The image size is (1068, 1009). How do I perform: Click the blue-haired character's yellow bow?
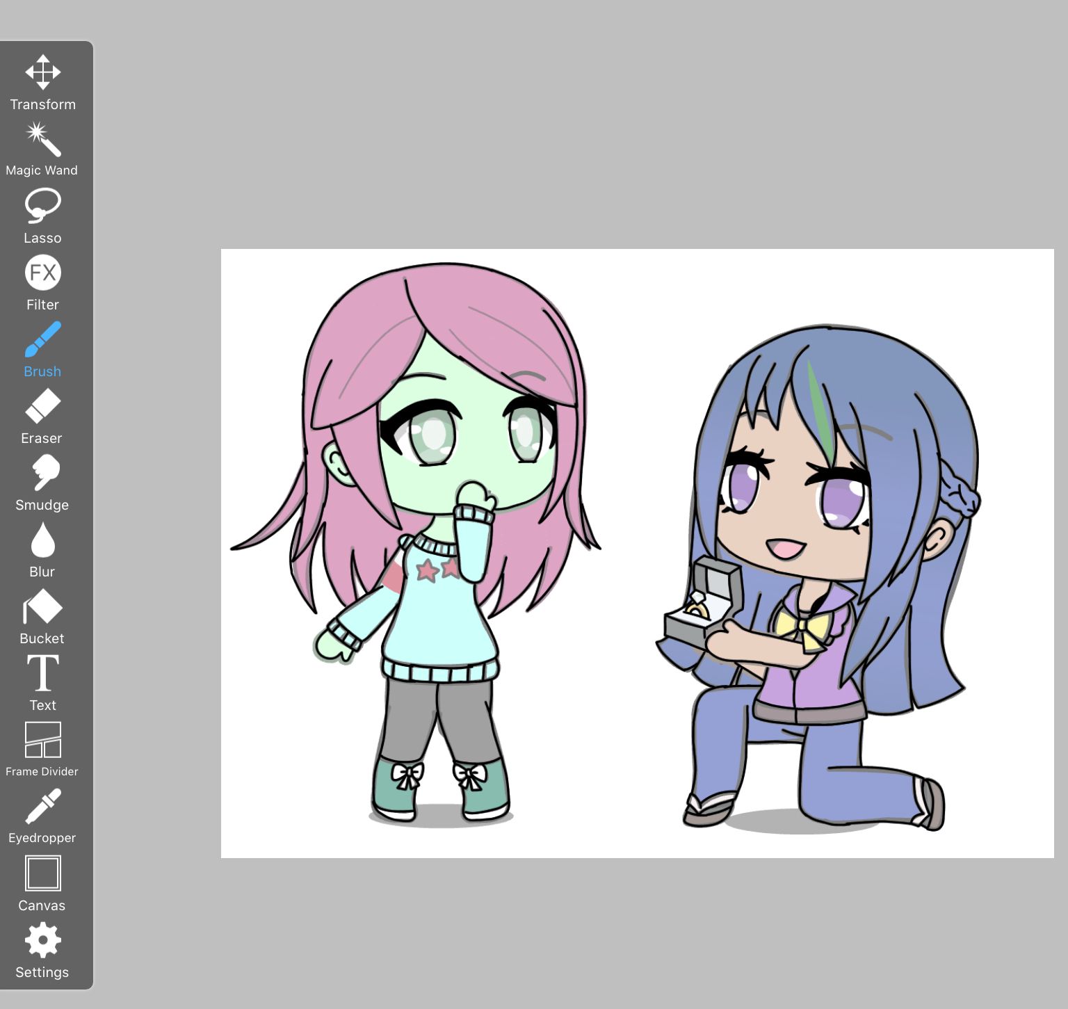click(x=803, y=628)
